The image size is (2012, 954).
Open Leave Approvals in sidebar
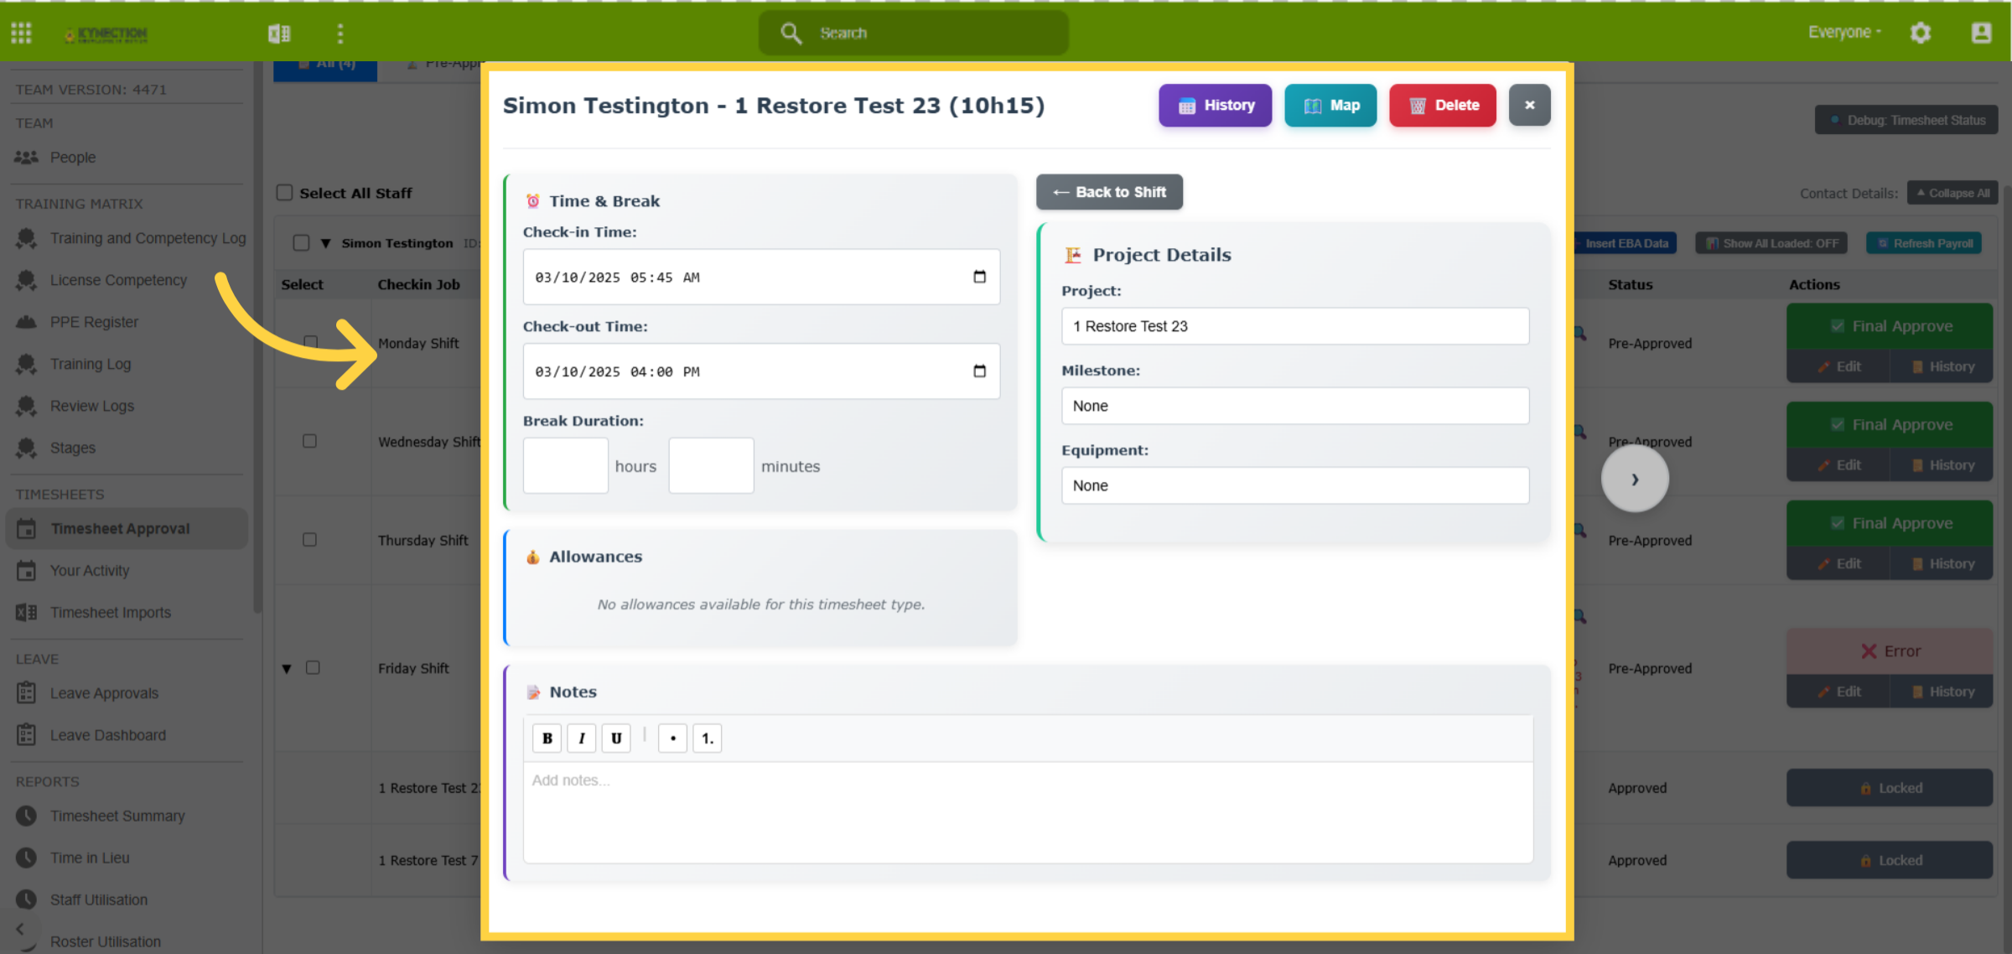tap(104, 693)
